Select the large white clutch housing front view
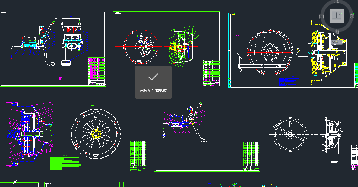This screenshot has width=358, height=187. tap(270, 52)
